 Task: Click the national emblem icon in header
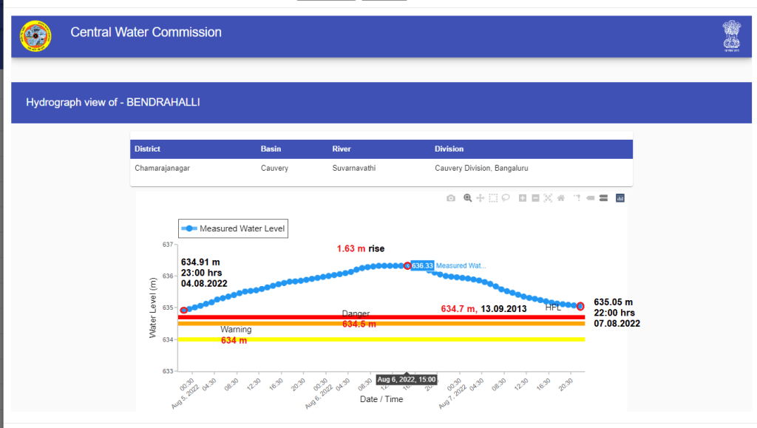tap(731, 35)
